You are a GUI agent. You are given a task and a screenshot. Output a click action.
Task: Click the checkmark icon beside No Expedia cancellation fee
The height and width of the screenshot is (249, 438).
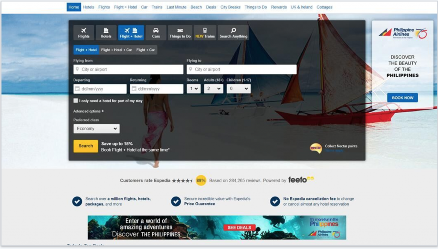tap(275, 201)
